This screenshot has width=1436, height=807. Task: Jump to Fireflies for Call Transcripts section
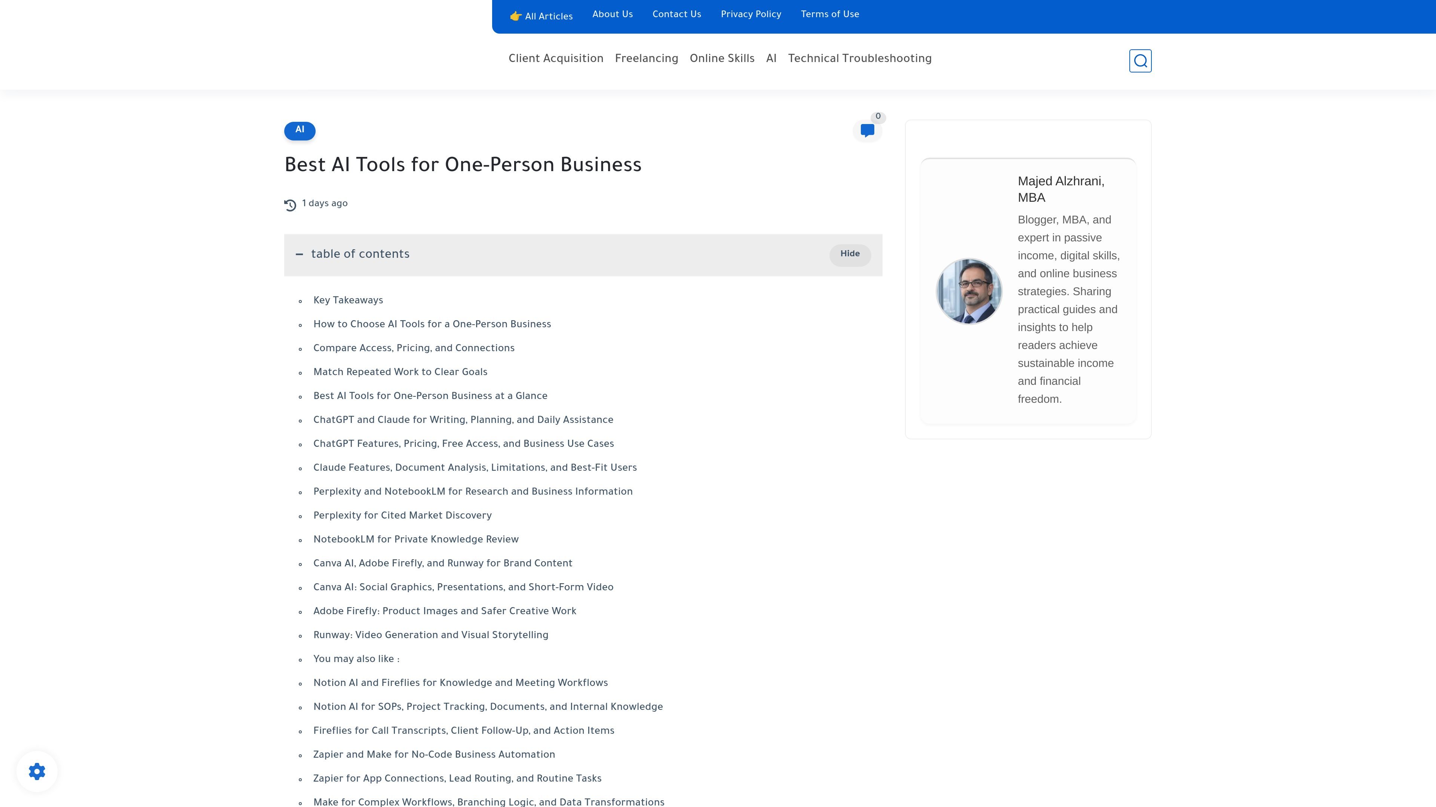464,731
